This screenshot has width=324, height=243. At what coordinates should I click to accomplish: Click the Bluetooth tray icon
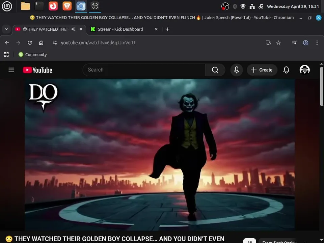pos(235,6)
